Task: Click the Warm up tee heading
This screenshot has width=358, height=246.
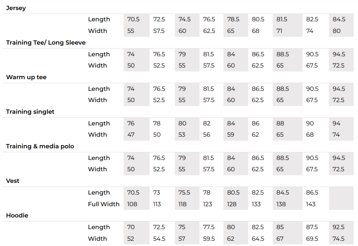Action: (26, 77)
